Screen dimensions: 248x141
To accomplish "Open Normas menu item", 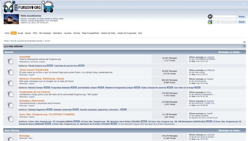I will 77,33.
